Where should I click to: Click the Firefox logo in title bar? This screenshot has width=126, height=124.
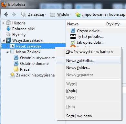pos(4,4)
